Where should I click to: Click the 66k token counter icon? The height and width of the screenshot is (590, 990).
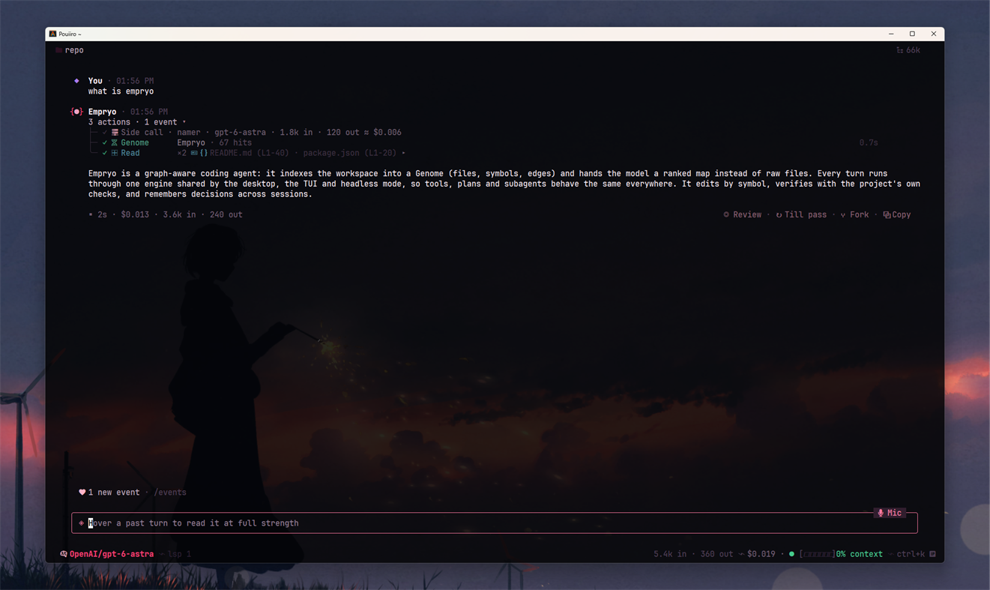[899, 50]
